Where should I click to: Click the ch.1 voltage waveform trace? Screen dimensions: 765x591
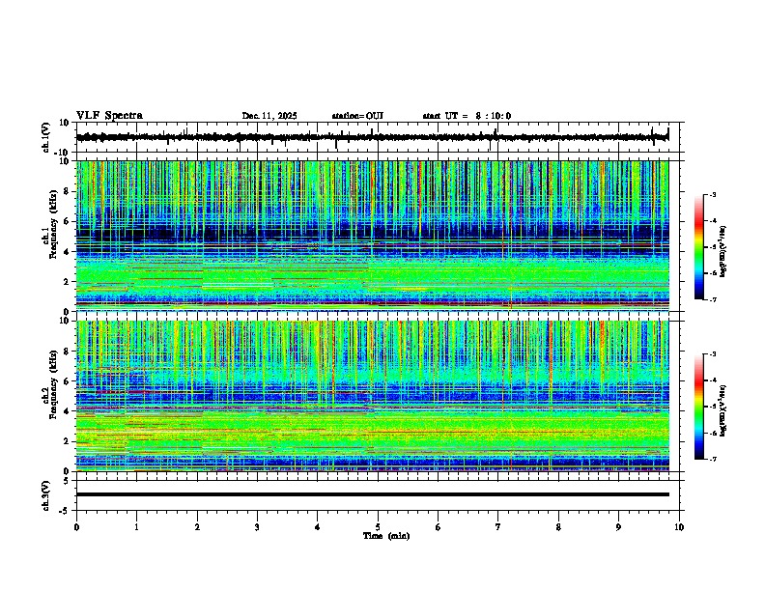372,137
